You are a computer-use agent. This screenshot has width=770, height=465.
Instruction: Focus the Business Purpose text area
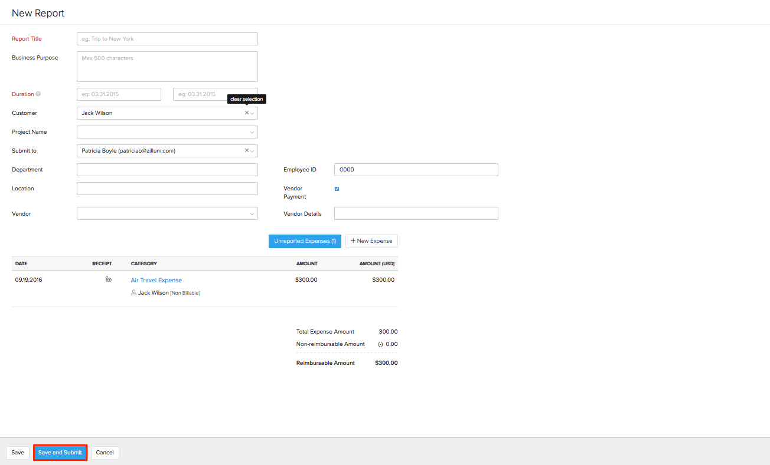click(x=167, y=66)
